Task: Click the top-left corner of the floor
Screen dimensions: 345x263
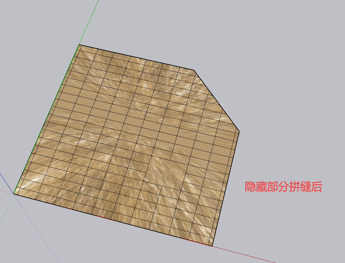Action: coord(80,45)
